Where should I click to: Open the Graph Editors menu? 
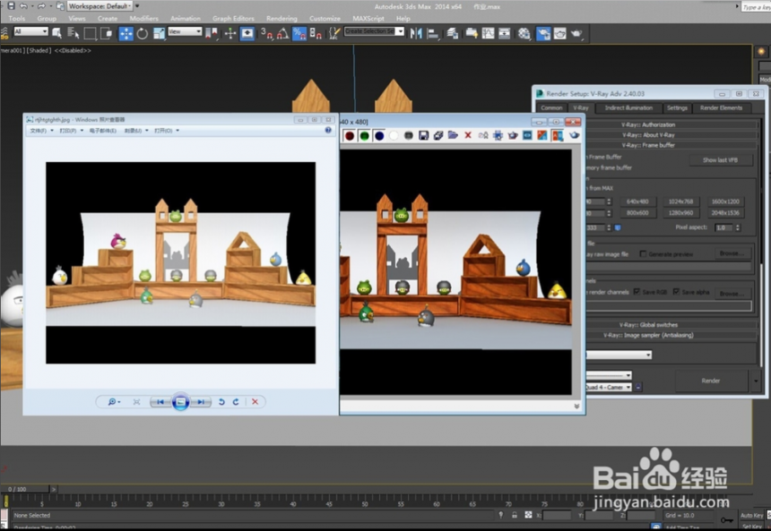[x=233, y=19]
